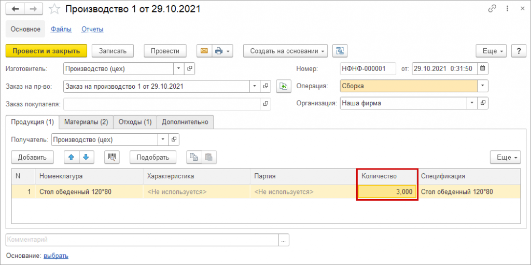Click the barcode scanner icon

click(112, 157)
